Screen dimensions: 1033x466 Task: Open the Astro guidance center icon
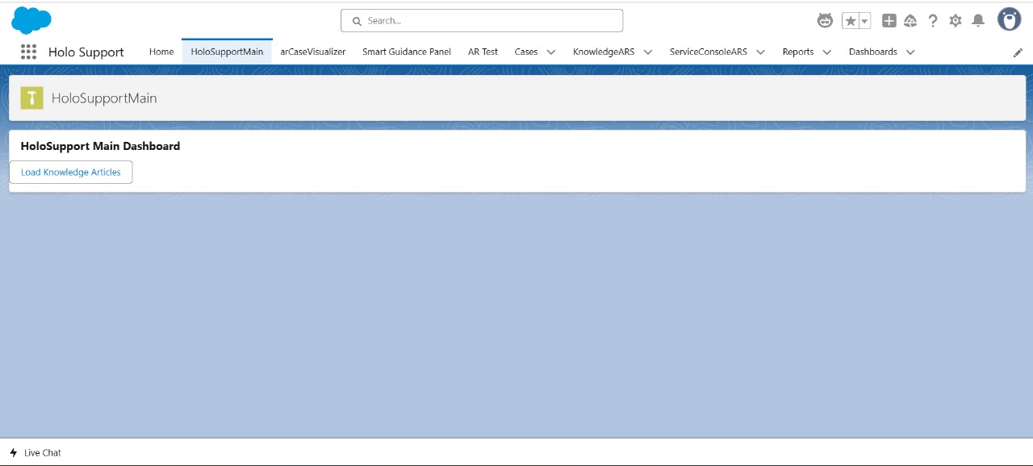(825, 20)
